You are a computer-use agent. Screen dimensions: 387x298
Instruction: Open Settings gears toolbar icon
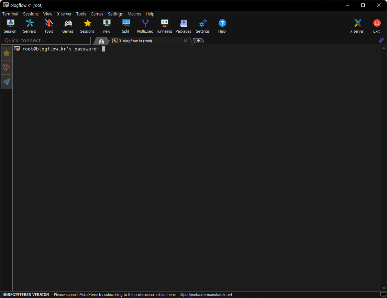[x=203, y=26]
